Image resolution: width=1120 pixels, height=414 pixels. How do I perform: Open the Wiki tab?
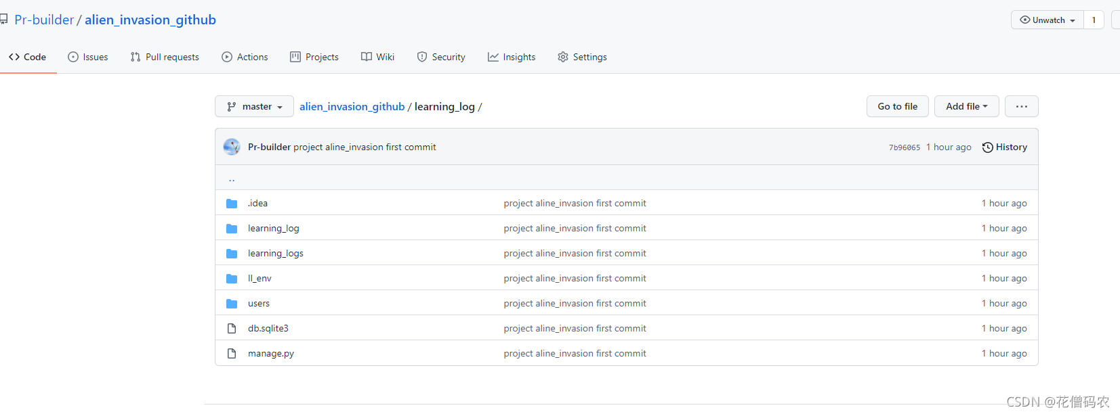pos(377,57)
